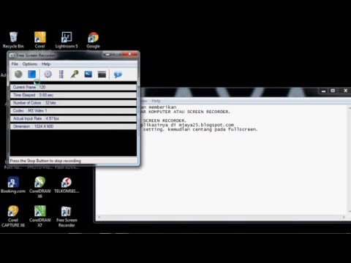Select the Recycle Bin desktop icon
Viewport: 351px width, 263px height.
pos(13,40)
